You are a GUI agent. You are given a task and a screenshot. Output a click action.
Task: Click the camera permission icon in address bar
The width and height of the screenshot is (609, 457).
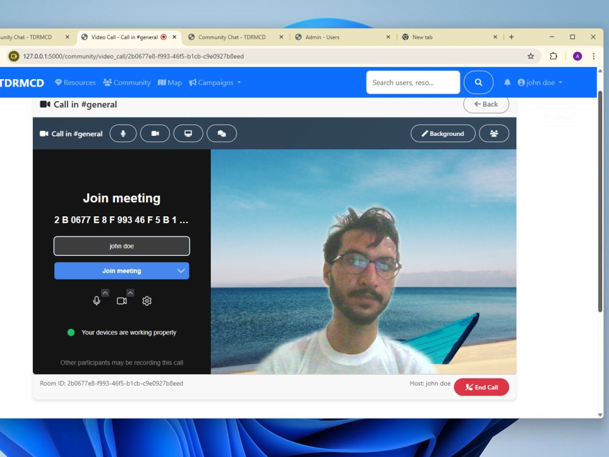pyautogui.click(x=13, y=56)
